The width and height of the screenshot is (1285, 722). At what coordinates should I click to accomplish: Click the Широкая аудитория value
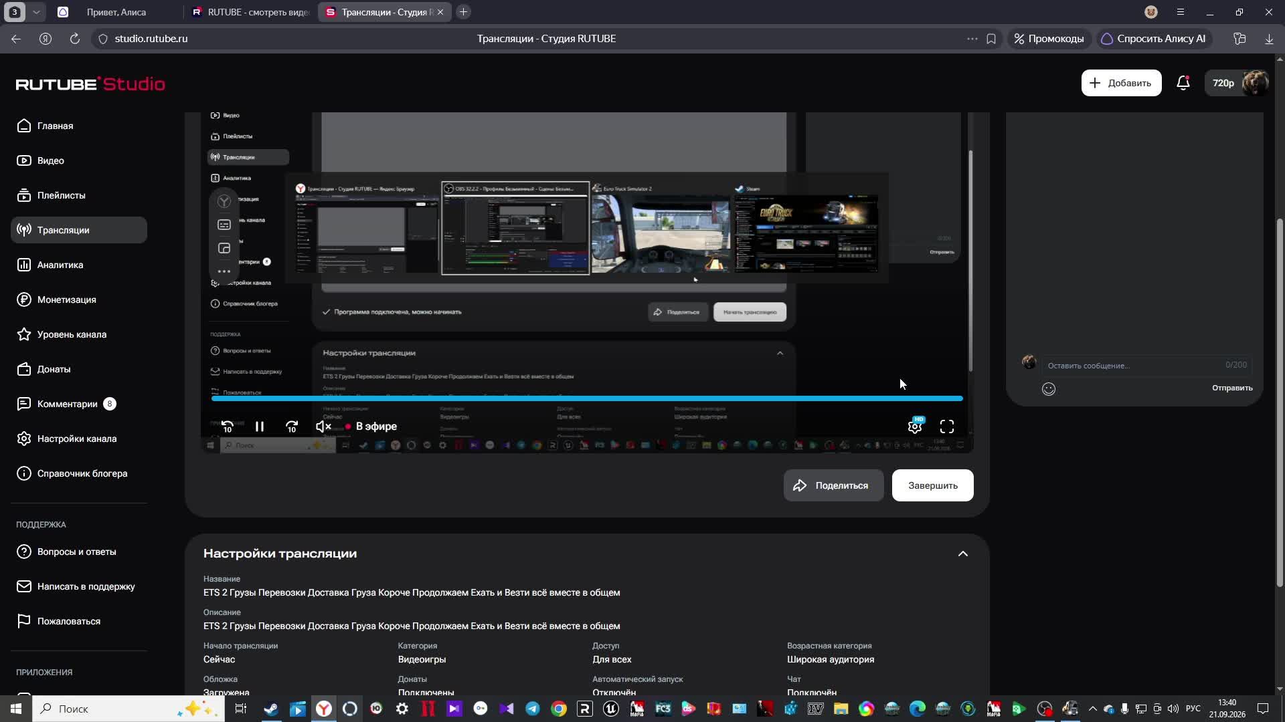point(831,659)
